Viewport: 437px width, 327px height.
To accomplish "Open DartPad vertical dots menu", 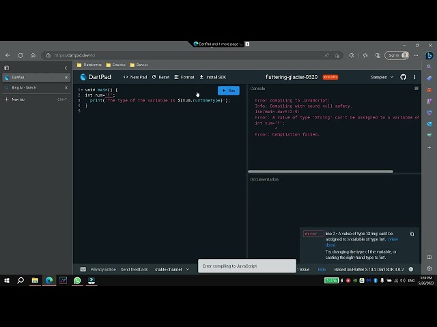I will point(414,77).
